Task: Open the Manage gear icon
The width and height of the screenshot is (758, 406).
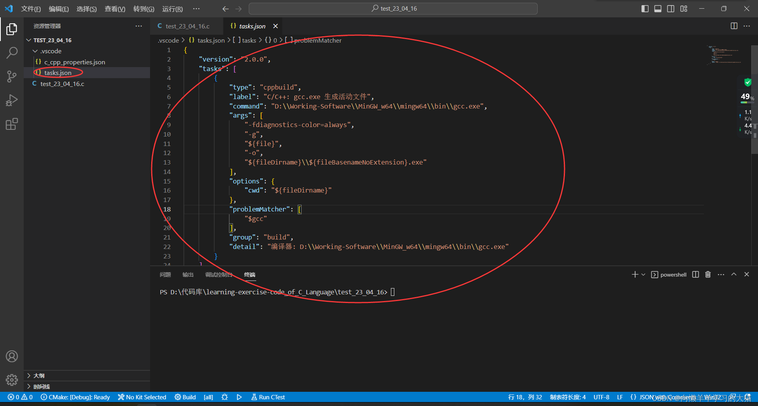Action: [x=12, y=380]
